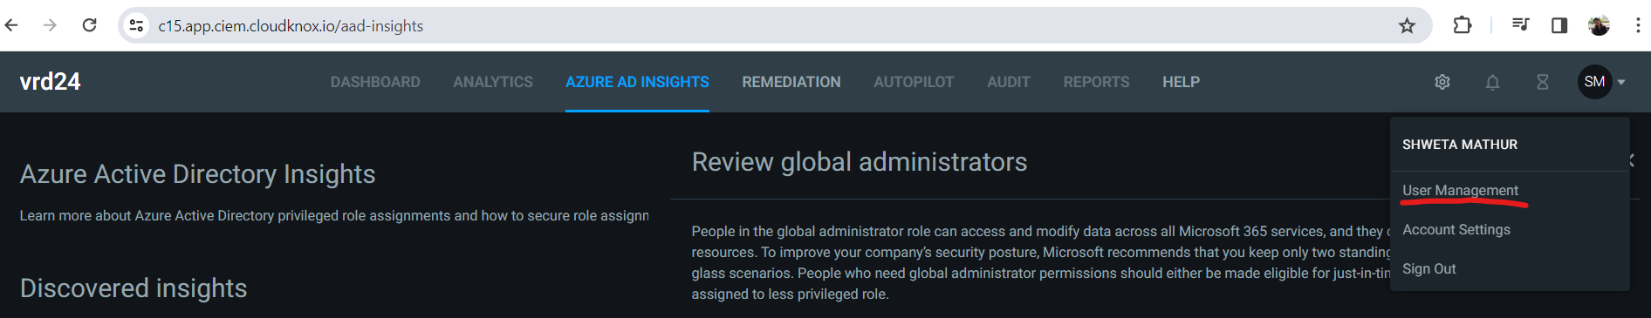Open the media control icon in Chrome toolbar
The width and height of the screenshot is (1651, 318).
point(1521,25)
